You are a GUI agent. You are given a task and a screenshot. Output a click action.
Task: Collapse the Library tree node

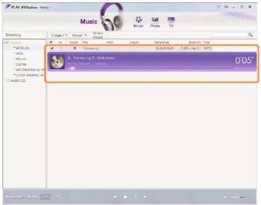tap(4, 42)
